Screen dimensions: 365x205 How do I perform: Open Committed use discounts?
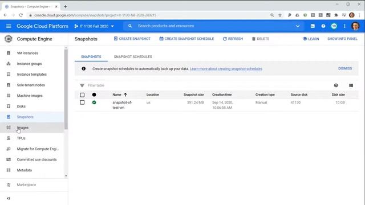(36, 159)
